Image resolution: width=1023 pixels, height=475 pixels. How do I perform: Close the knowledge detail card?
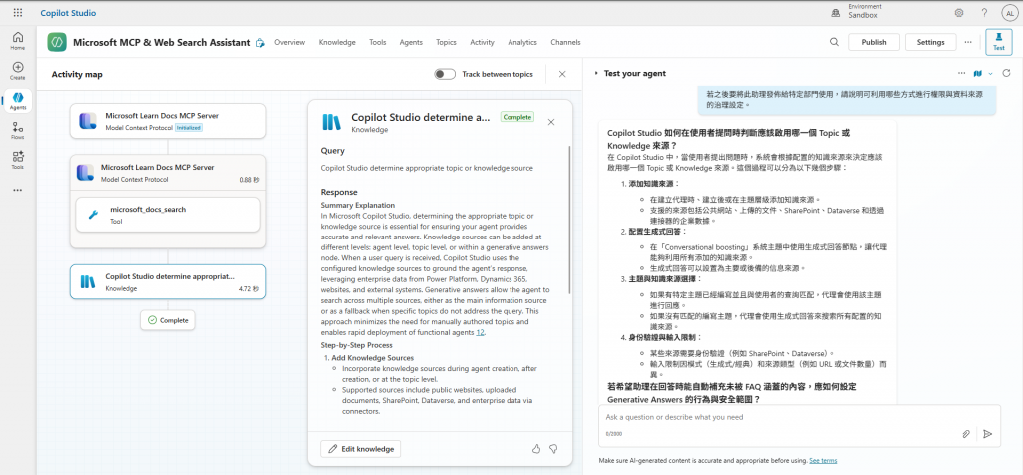point(551,122)
